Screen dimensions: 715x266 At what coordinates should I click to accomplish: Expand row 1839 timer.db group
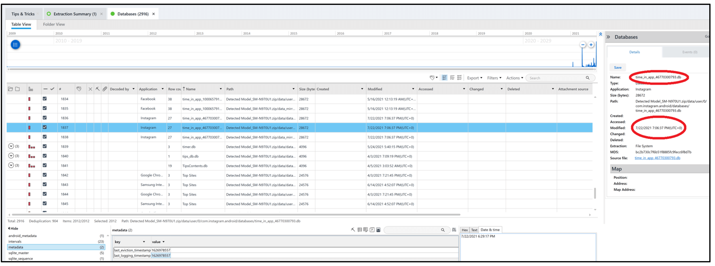11,147
